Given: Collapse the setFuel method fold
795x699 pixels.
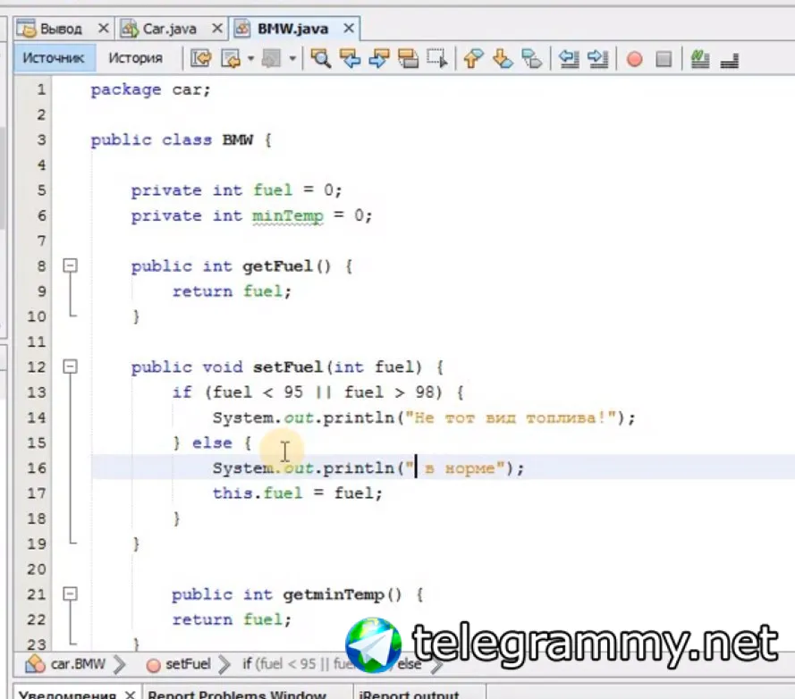Looking at the screenshot, I should coord(71,366).
